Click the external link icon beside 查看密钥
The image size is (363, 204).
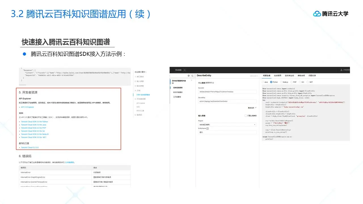point(213,83)
